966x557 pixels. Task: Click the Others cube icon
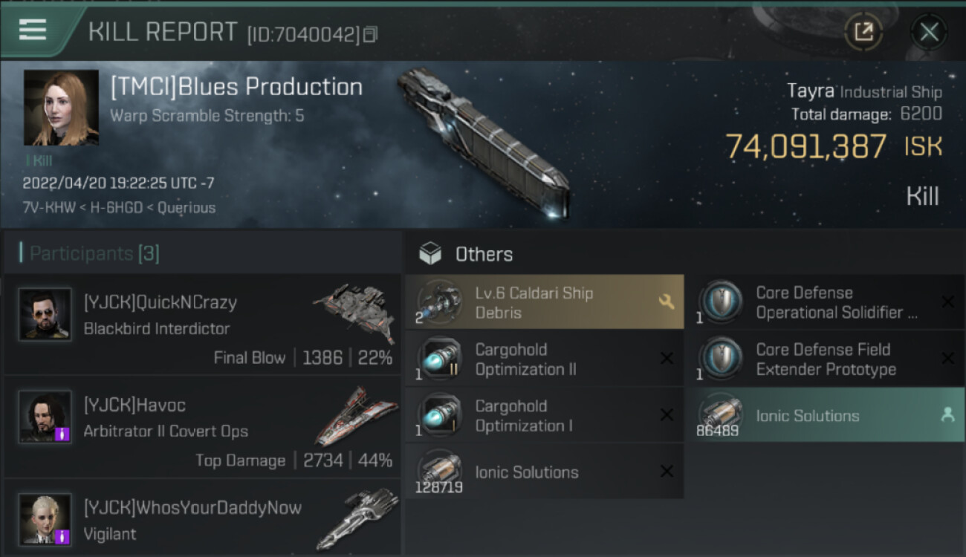[430, 254]
